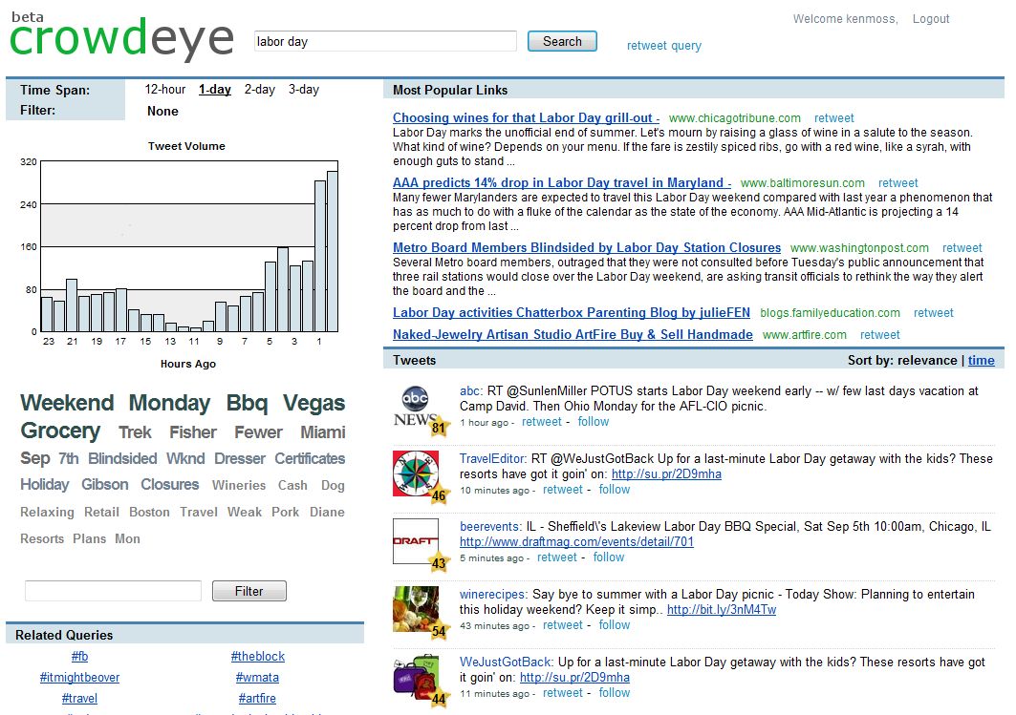Viewport: 1016px width, 715px height.
Task: Click the Bbq tag
Action: click(247, 403)
